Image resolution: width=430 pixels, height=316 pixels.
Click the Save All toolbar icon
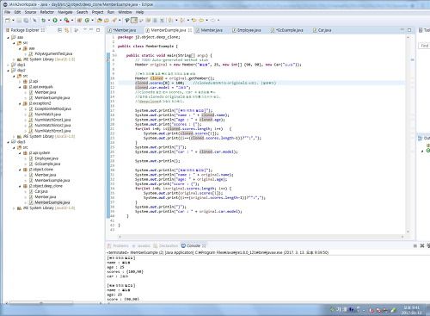26,20
